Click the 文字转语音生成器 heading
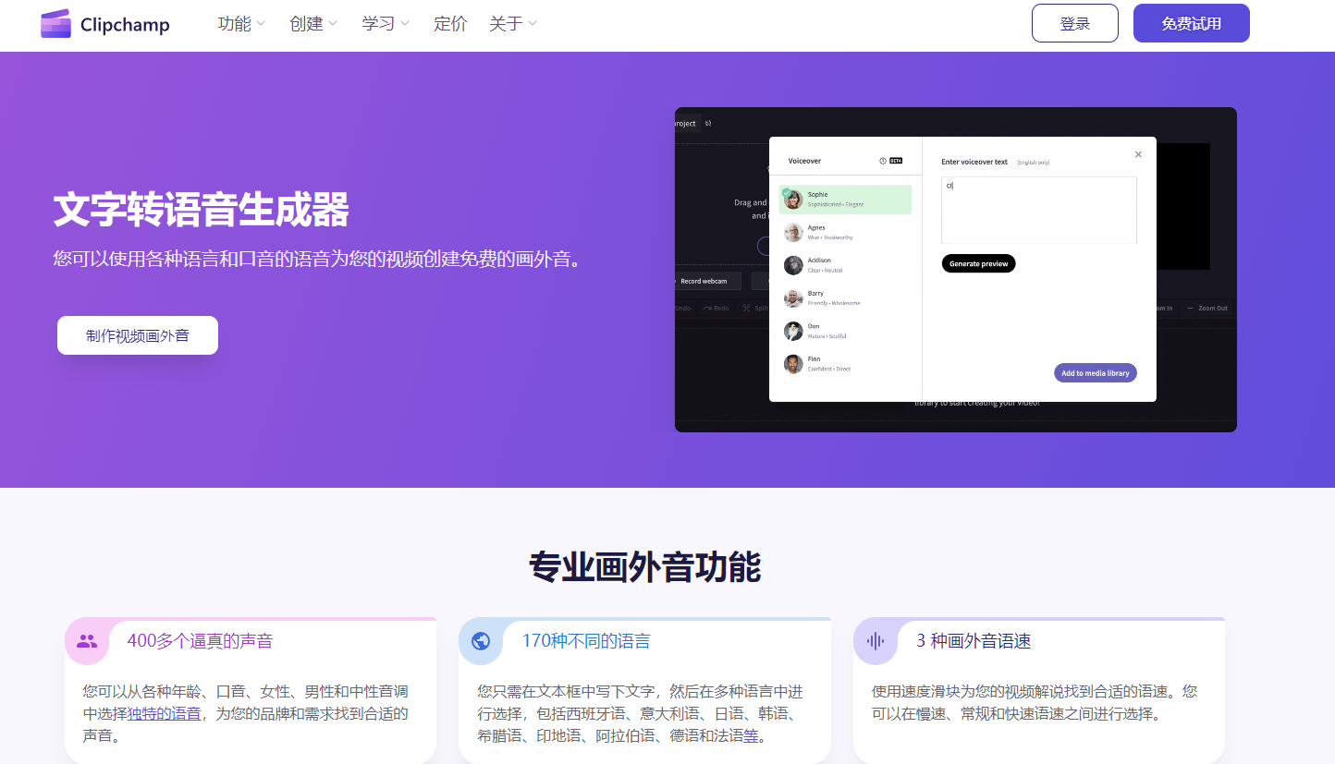Image resolution: width=1335 pixels, height=764 pixels. point(202,211)
